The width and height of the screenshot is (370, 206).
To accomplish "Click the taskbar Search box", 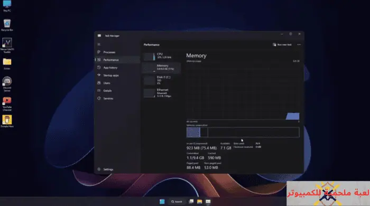I will (177, 202).
